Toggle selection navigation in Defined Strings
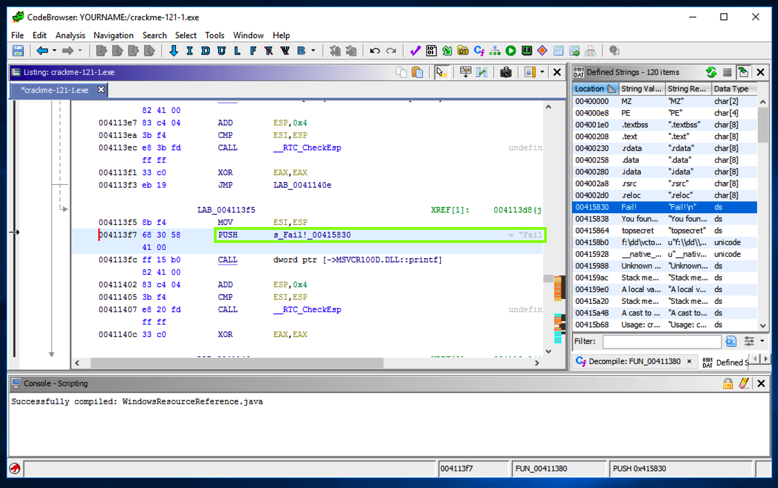Viewport: 778px width, 488px height. (x=743, y=72)
